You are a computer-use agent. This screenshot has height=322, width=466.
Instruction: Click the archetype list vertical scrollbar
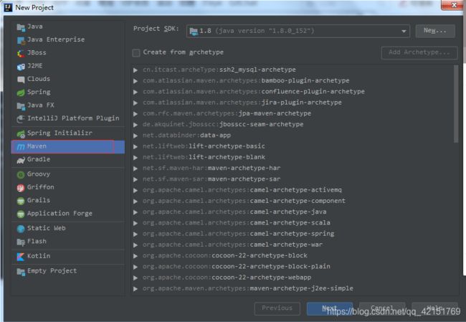(456, 104)
